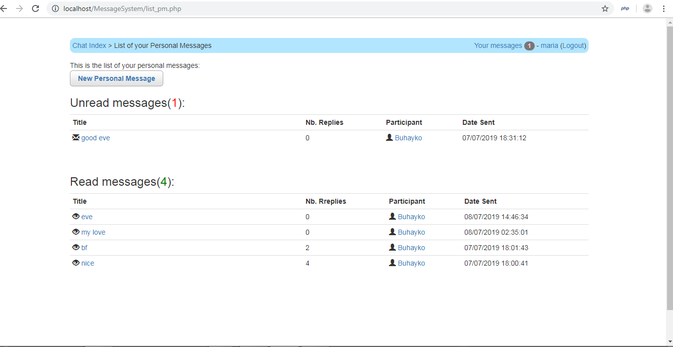Click the eye icon beside 'nice'
Viewport: 673px width, 347px height.
click(75, 263)
